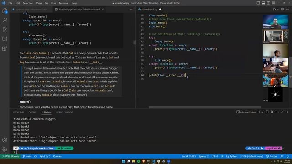Click the top video participant thumbnail
Image resolution: width=292 pixels, height=164 pixels.
pos(276,21)
